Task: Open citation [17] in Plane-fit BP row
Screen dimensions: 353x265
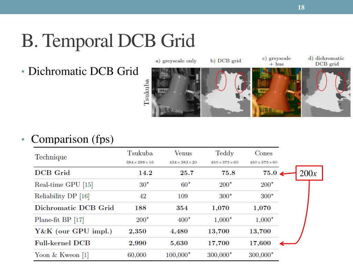Action: click(79, 220)
